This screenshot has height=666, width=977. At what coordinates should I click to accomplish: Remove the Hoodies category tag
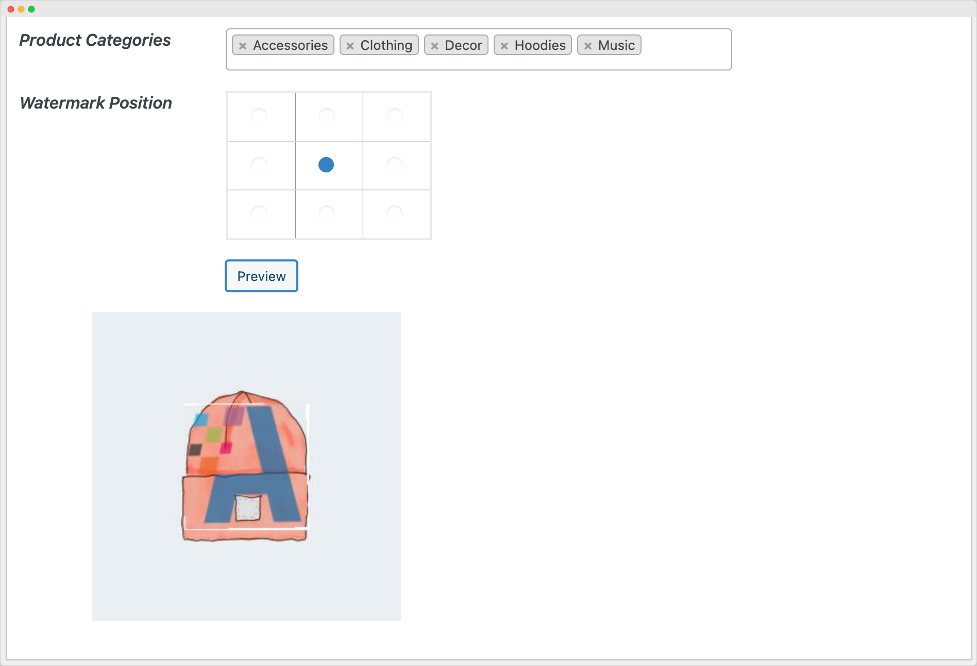[x=504, y=45]
